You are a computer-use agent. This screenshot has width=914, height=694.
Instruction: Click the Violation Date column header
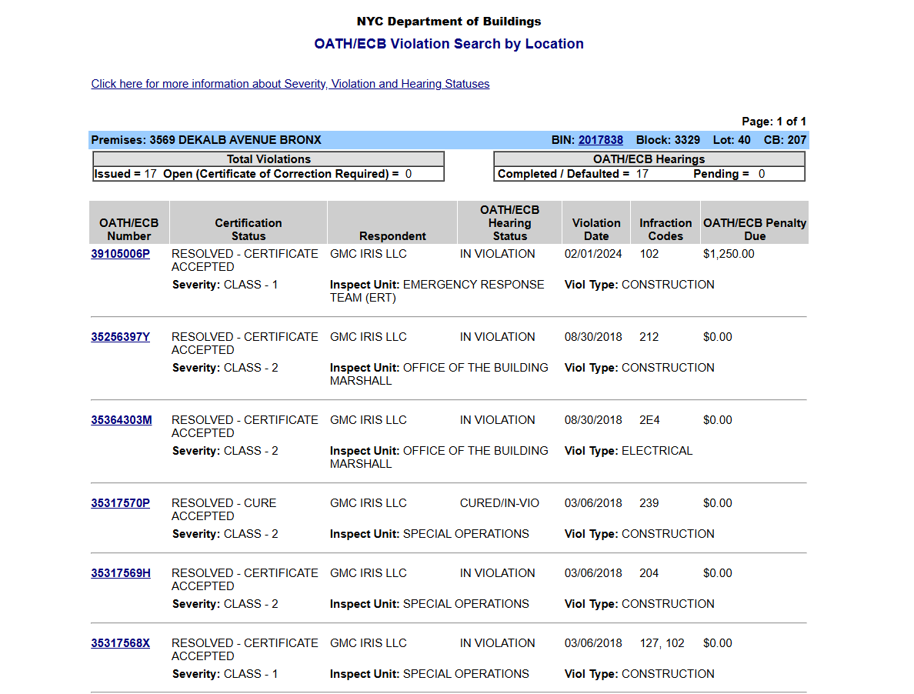[595, 229]
